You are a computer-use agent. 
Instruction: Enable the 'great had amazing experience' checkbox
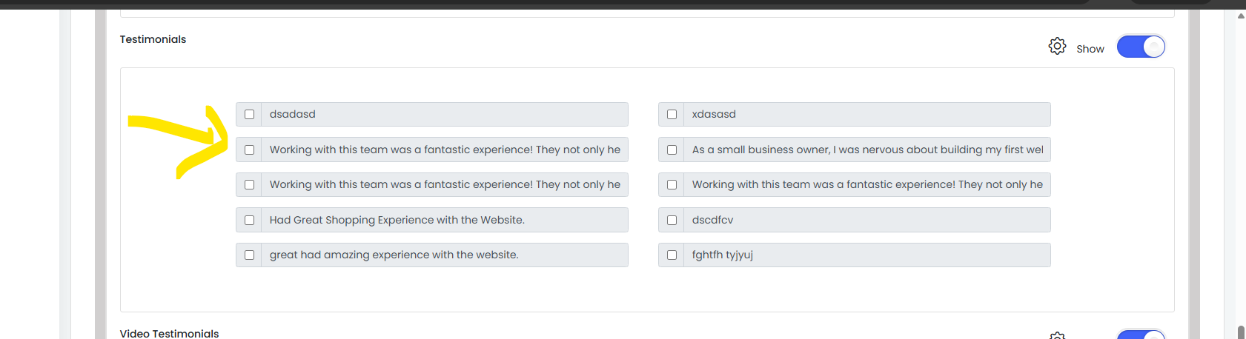coord(249,255)
